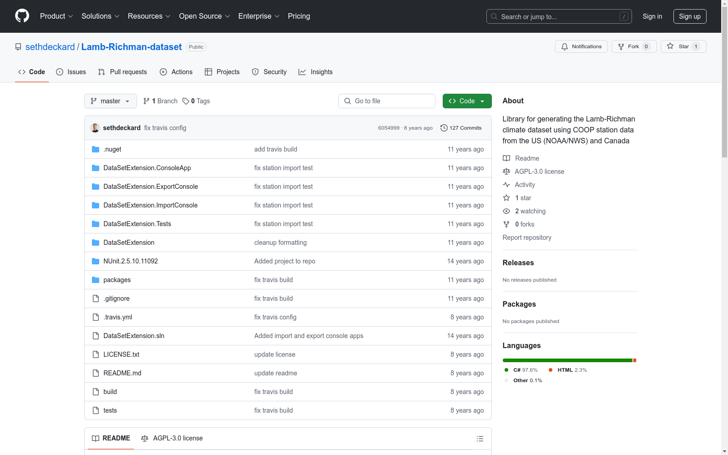Switch to the Projects tab
The width and height of the screenshot is (728, 455).
pyautogui.click(x=222, y=72)
